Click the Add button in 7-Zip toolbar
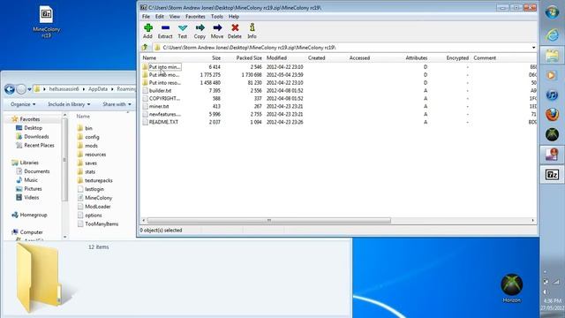 [147, 31]
